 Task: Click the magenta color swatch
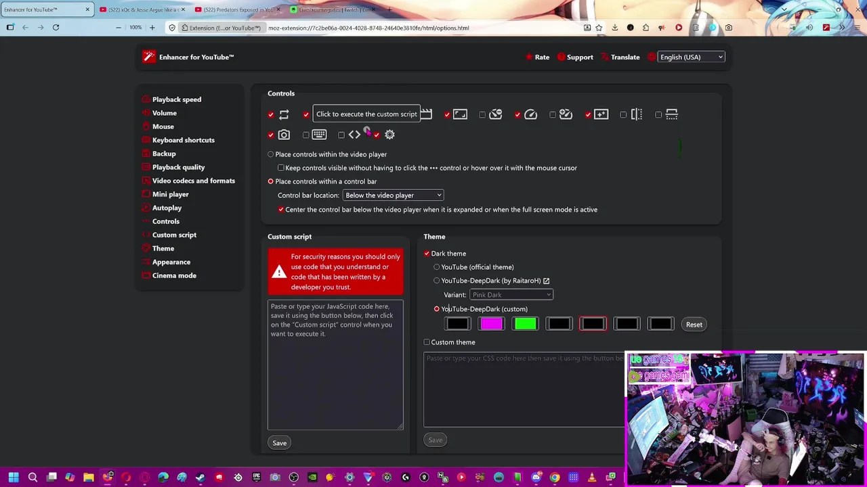[x=491, y=325]
